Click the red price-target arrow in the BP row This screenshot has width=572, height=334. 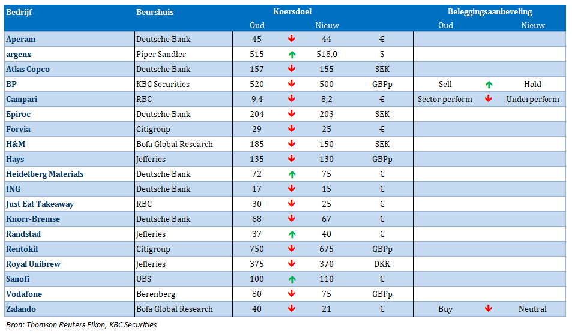click(292, 83)
